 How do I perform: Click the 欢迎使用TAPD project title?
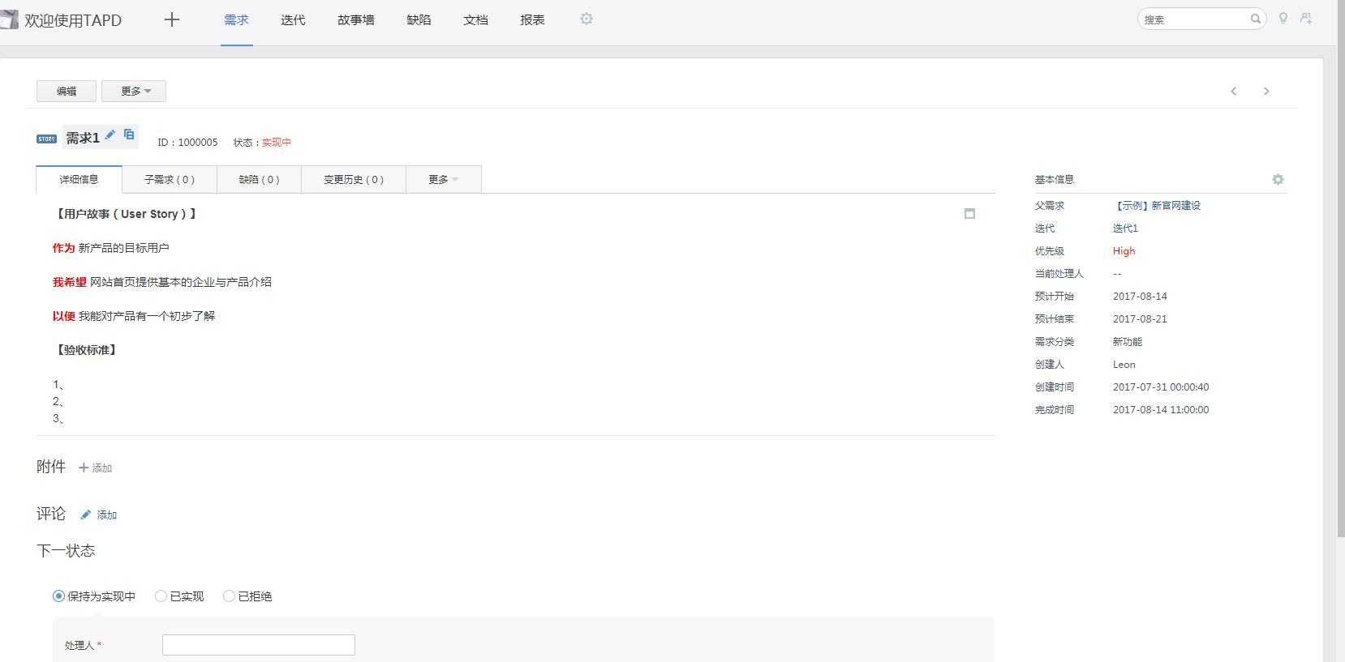73,20
